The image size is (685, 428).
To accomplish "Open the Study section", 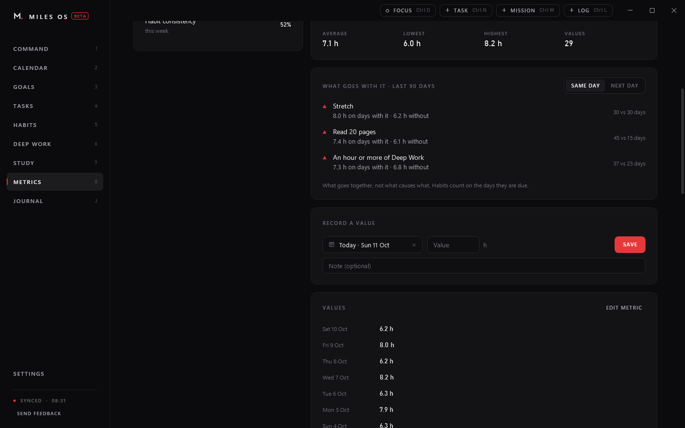I will click(x=55, y=163).
